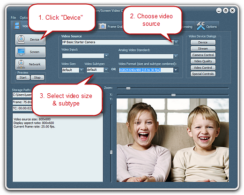Open the Stream dialog
244x195 pixels.
[203, 49]
